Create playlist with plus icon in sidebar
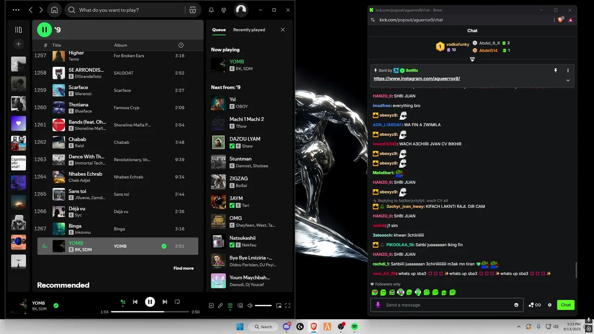 coord(19,44)
